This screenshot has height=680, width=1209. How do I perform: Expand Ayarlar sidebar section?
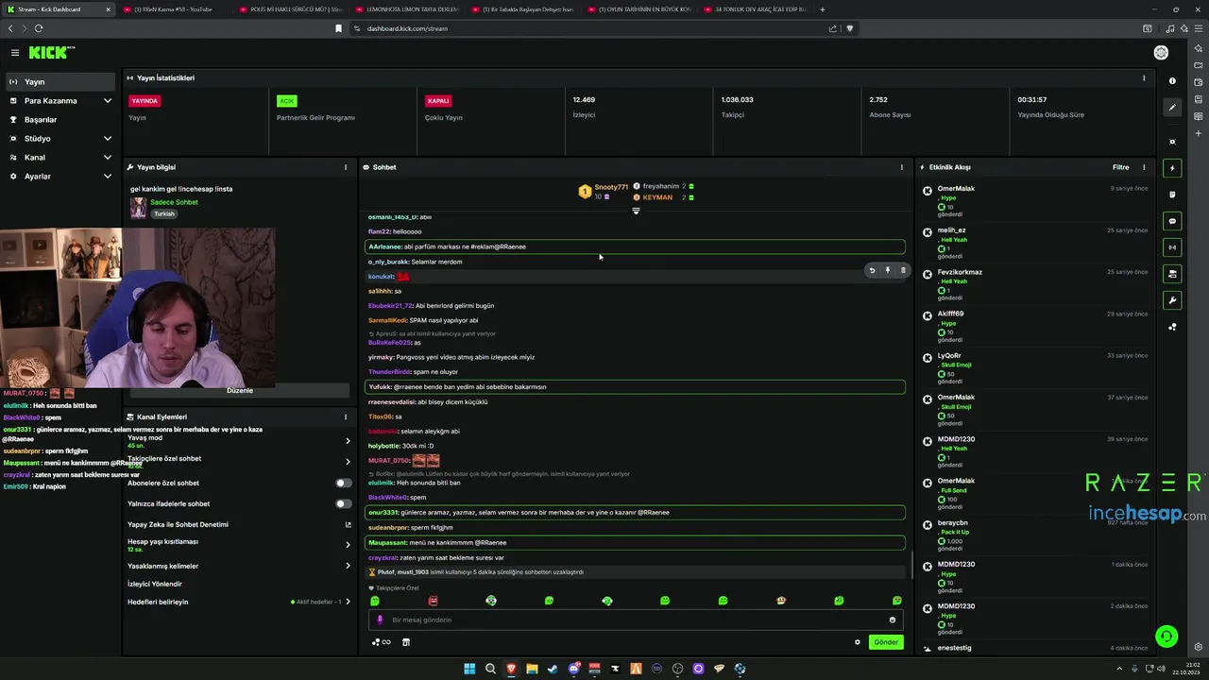[108, 177]
